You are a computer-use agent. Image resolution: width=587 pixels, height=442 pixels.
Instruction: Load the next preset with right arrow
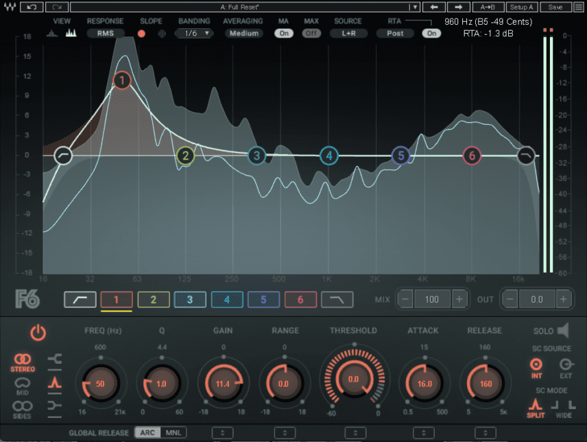[x=458, y=7]
